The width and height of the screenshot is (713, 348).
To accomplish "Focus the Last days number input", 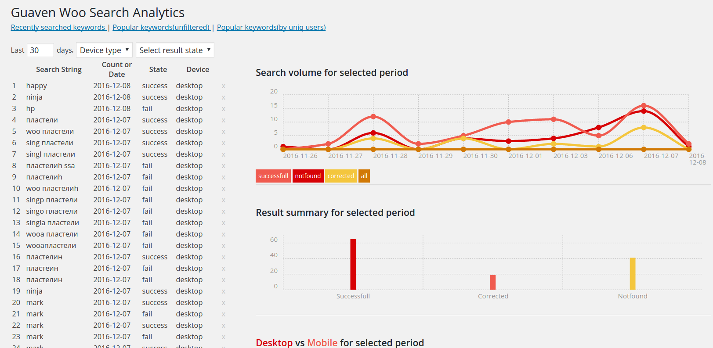I will (40, 50).
